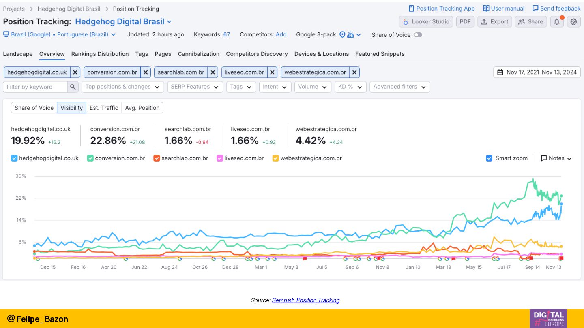Expand the Notes dropdown
Viewport: 584px width, 328px height.
click(556, 158)
